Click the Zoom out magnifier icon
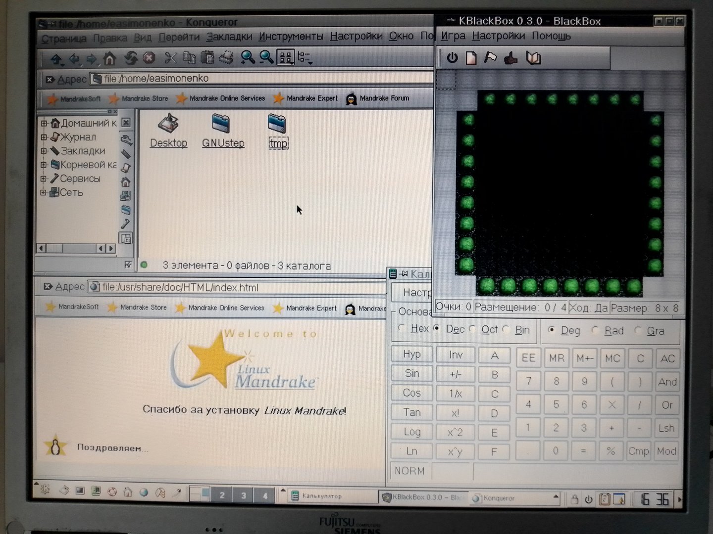 point(266,57)
